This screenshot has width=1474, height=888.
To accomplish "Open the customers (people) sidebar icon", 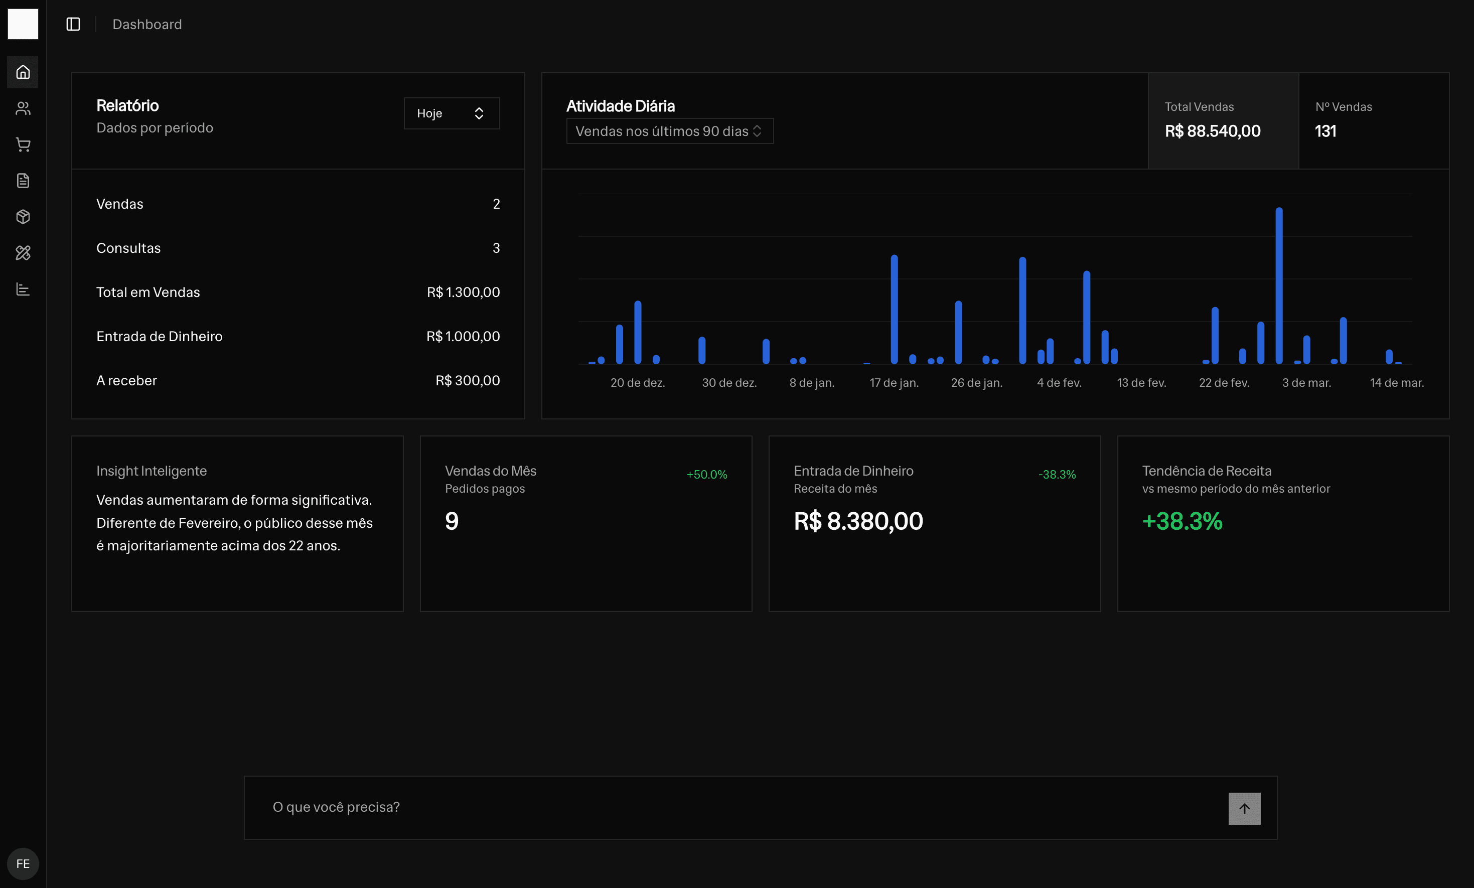I will coord(23,108).
